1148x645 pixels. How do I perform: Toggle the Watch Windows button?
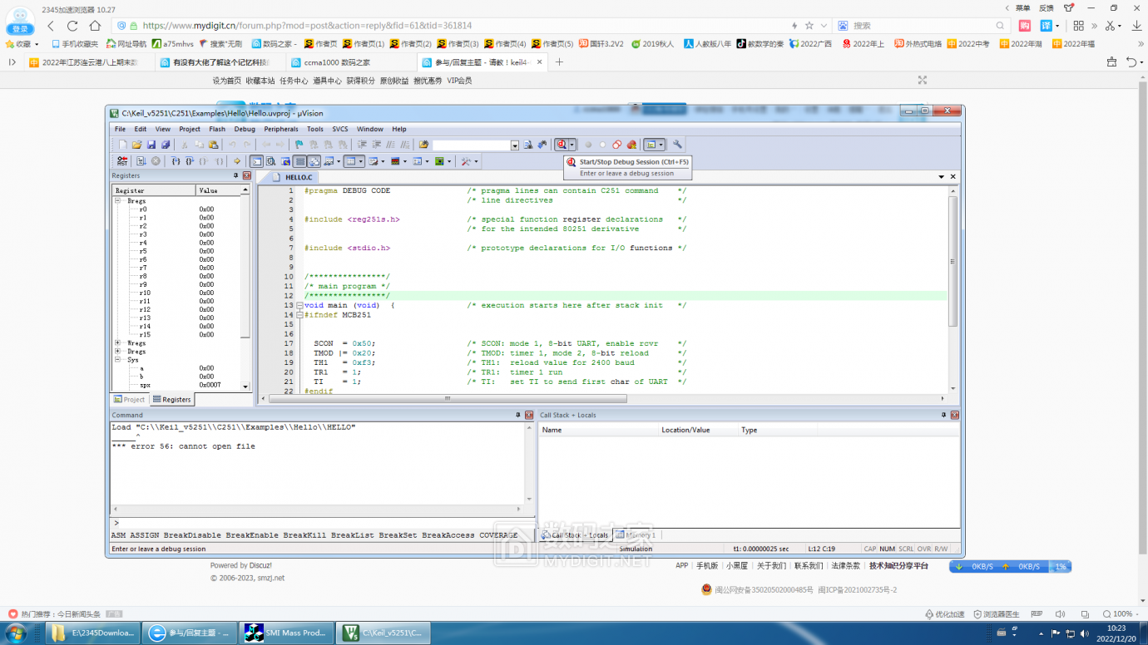(329, 161)
